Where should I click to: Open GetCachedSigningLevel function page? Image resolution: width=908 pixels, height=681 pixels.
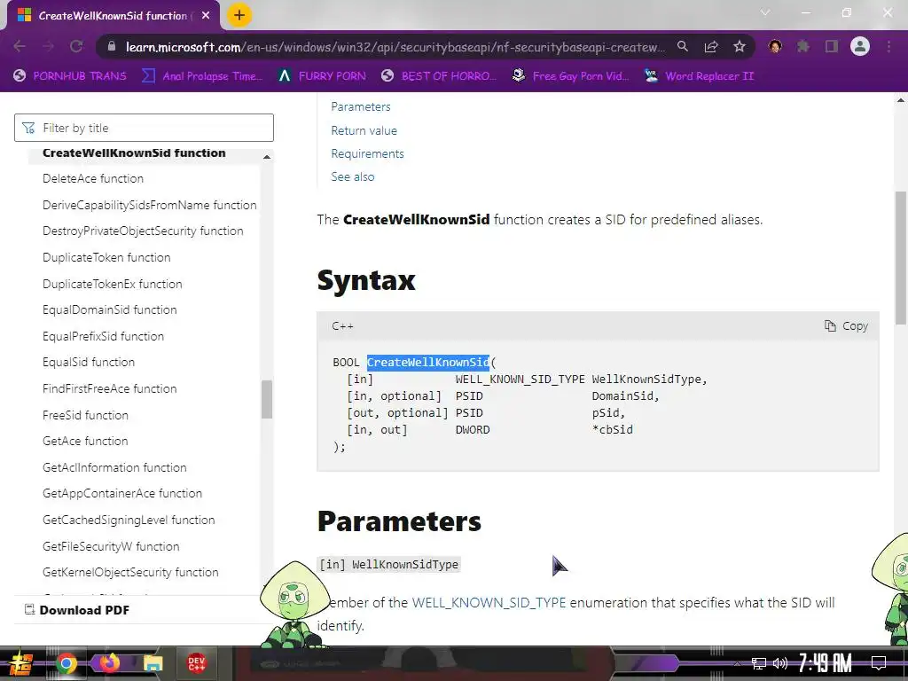coord(129,520)
